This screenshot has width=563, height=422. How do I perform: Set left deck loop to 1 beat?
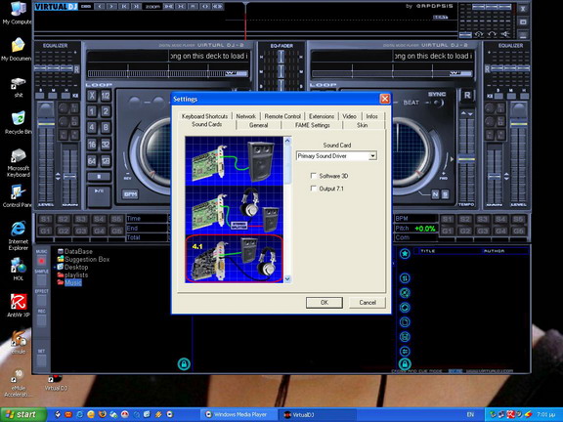92,111
